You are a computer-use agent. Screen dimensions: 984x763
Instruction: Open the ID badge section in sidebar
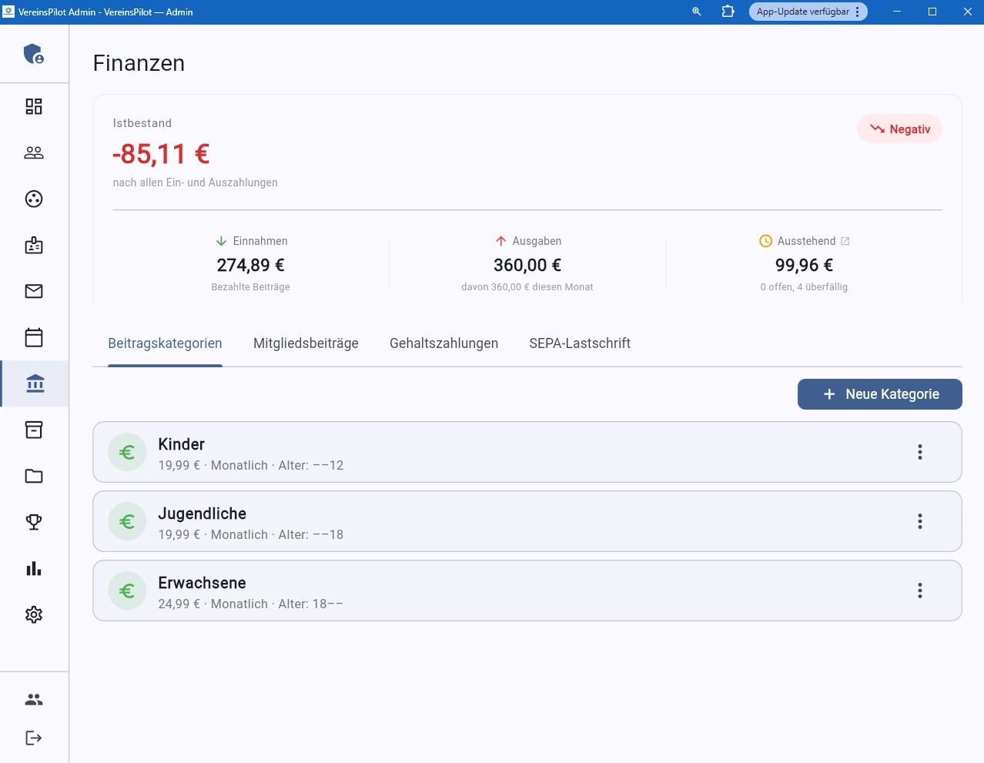(x=33, y=245)
